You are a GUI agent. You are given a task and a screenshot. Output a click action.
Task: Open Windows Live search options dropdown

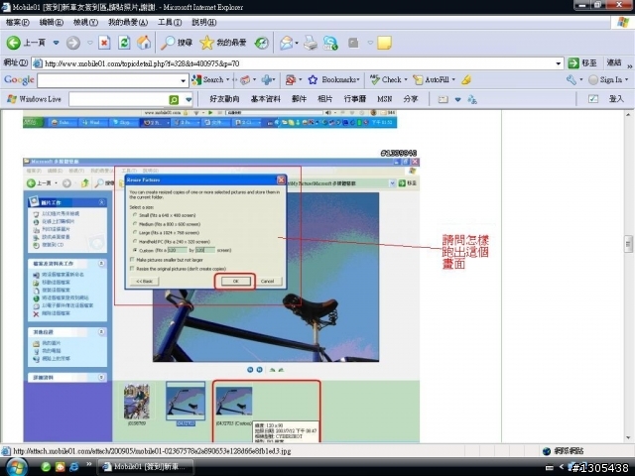click(x=189, y=99)
